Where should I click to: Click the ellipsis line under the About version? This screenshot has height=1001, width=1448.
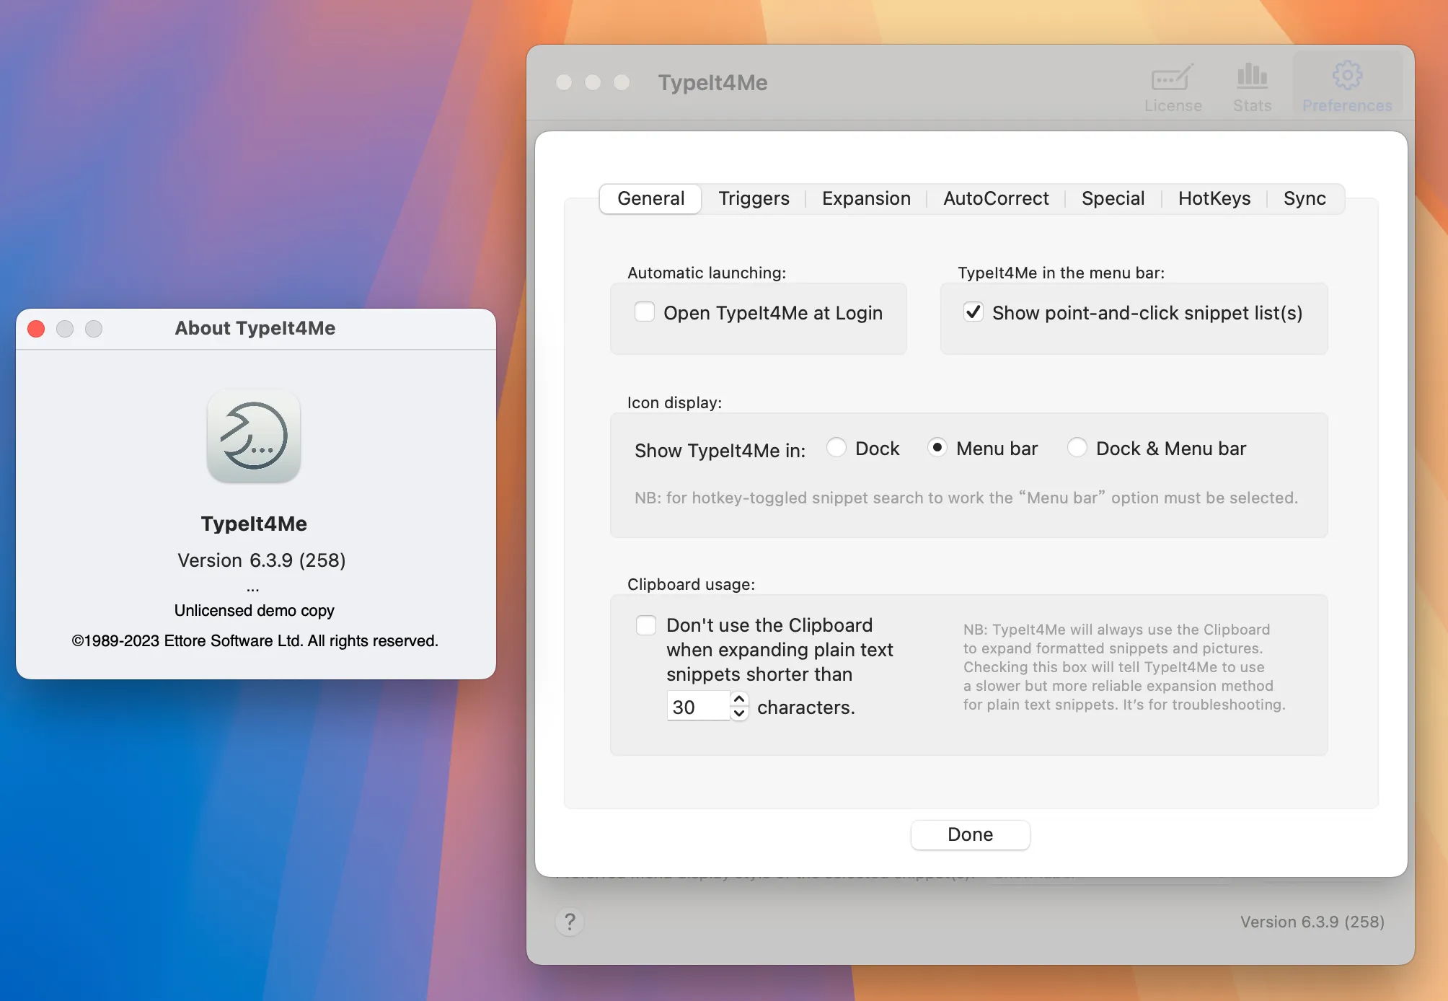click(252, 589)
